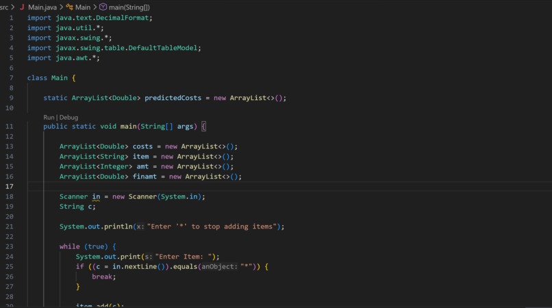Click 'DefaultTableModel' in line 4
This screenshot has width=552, height=308.
pos(162,48)
